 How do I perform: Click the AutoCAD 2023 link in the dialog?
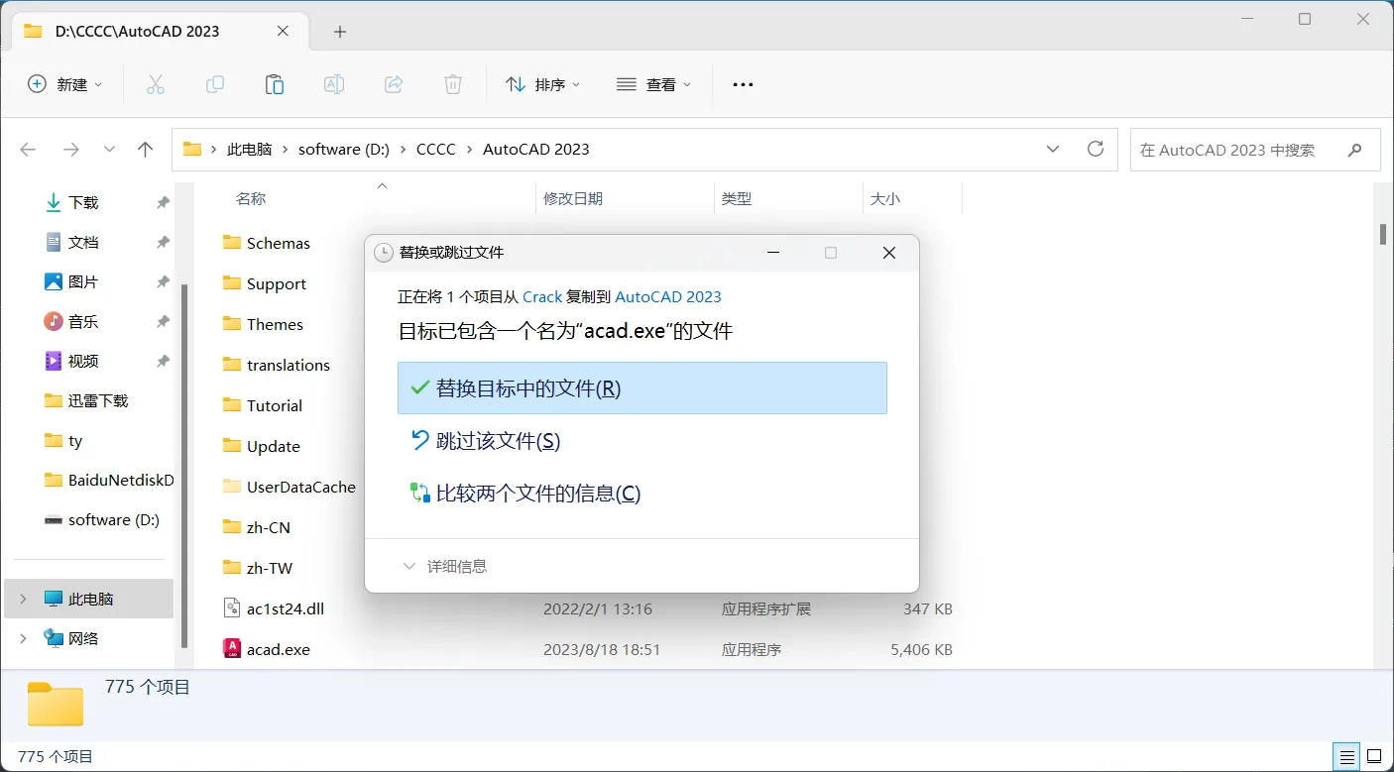pos(668,296)
